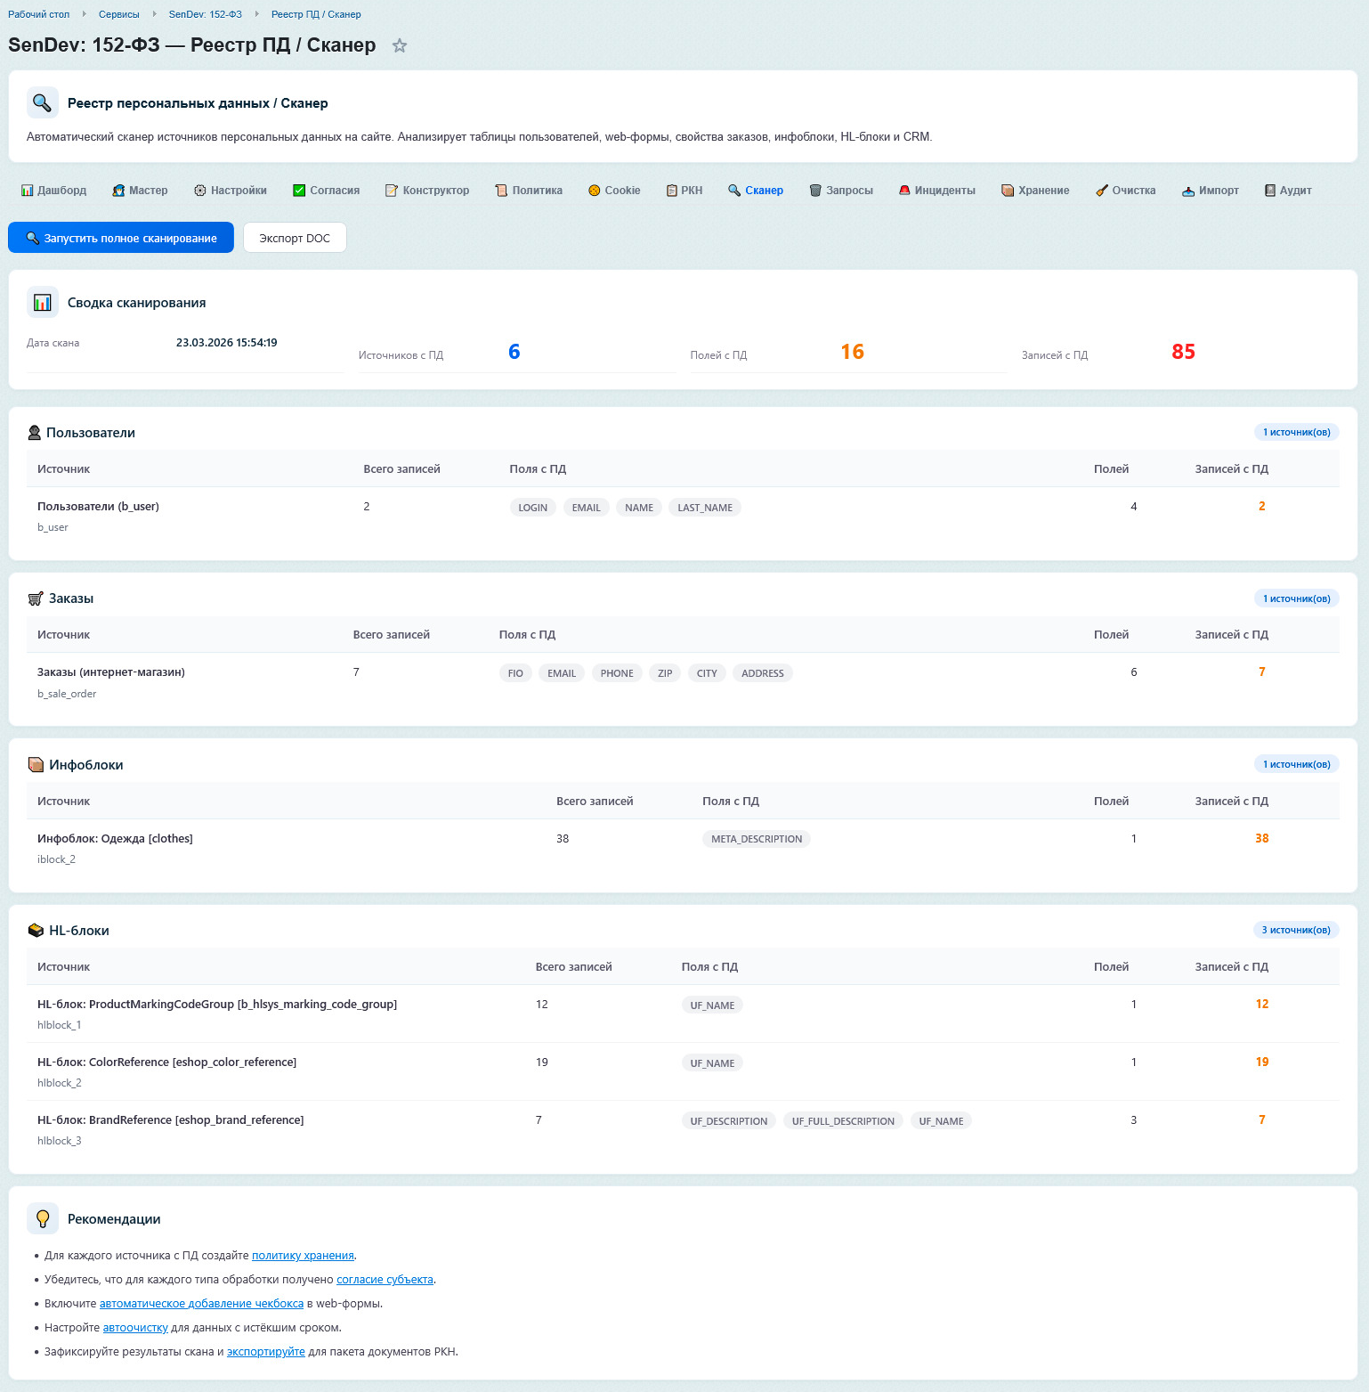
Task: Open the Мастер wizard tab
Action: click(140, 191)
